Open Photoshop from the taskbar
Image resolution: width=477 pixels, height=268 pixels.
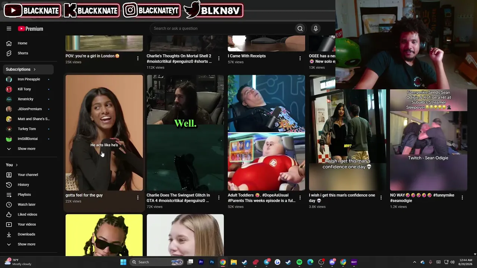[212, 262]
